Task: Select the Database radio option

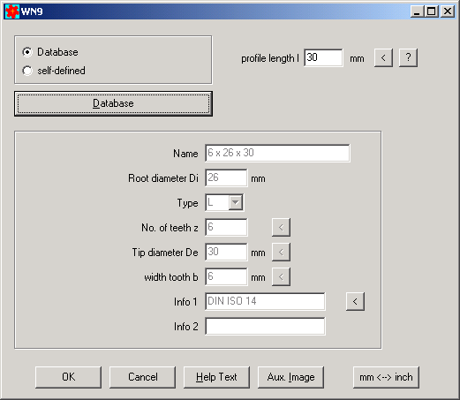Action: [27, 52]
